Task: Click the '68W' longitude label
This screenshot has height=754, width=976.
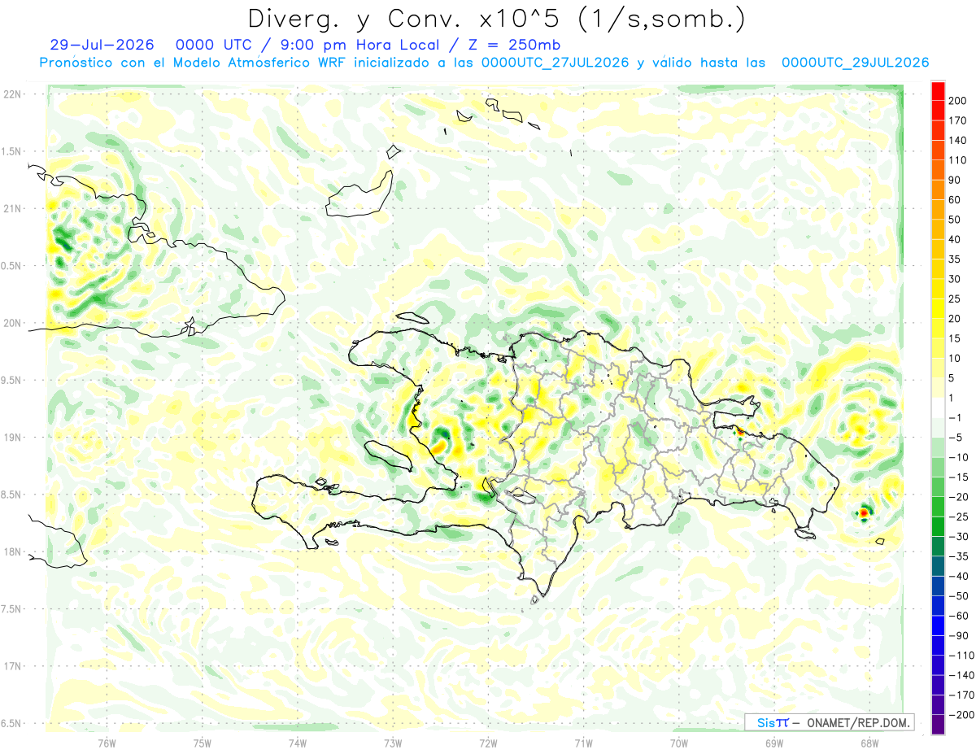Action: (869, 743)
